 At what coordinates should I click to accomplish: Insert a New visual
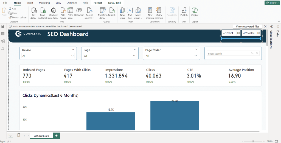pos(122,13)
